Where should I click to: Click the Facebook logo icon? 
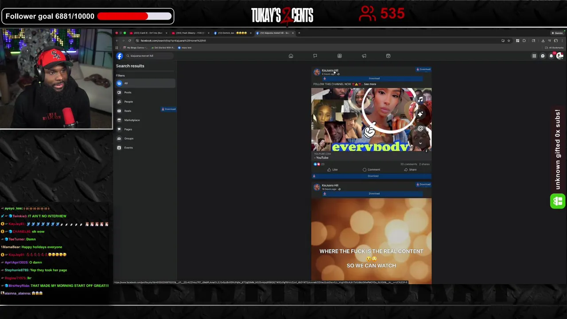tap(120, 56)
